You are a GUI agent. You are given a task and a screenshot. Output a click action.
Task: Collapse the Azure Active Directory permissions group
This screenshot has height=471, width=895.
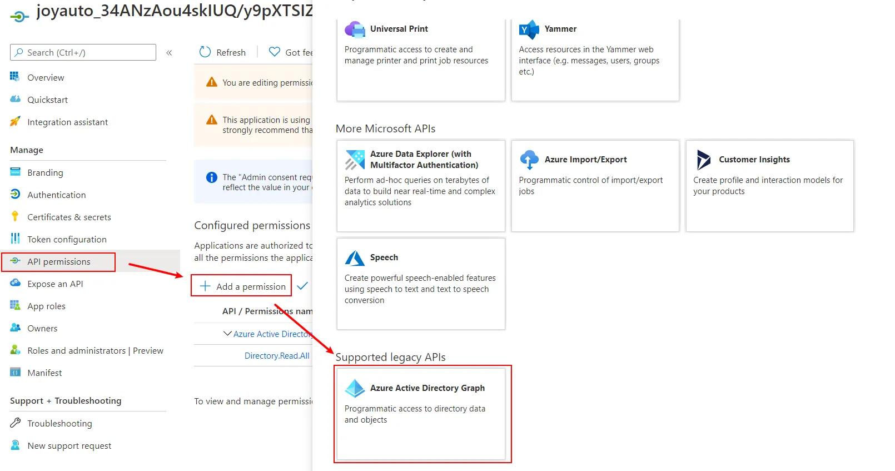coord(227,334)
